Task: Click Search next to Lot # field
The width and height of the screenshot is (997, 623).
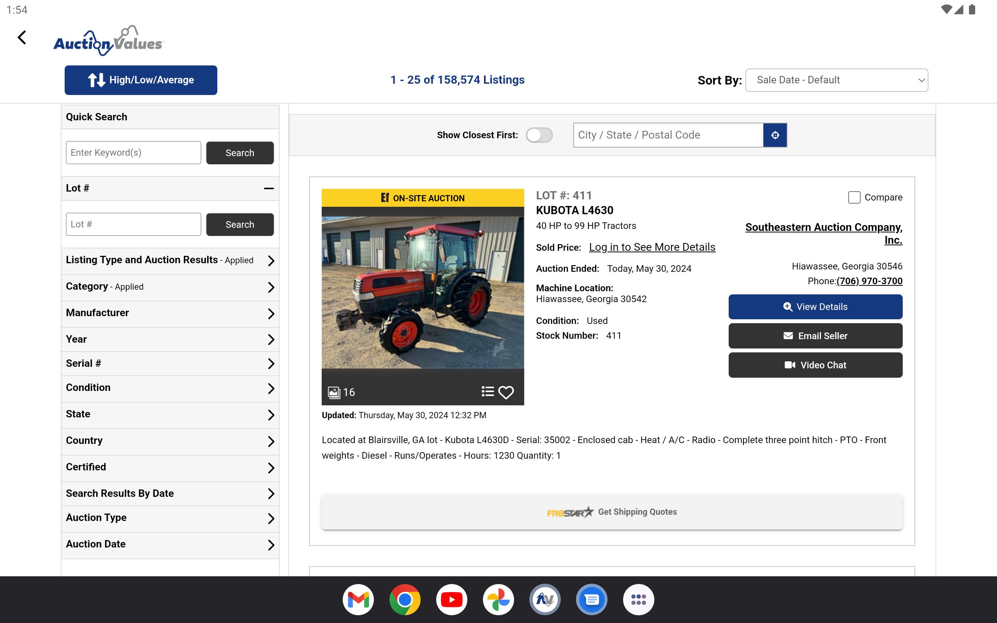Action: pos(240,225)
